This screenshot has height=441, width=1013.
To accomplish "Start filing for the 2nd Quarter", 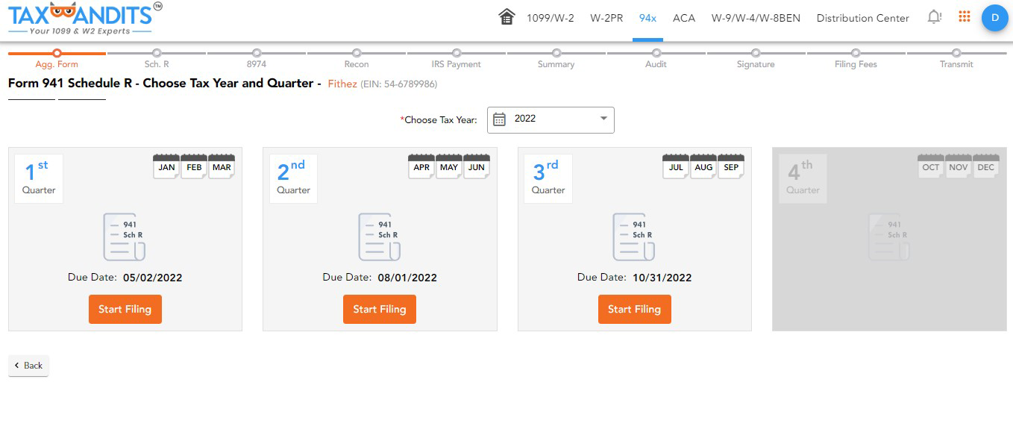I will click(380, 309).
